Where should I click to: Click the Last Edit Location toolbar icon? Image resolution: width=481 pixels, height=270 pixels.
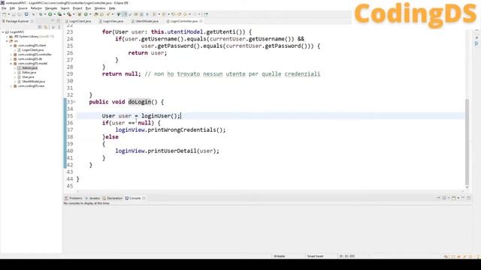click(x=174, y=14)
